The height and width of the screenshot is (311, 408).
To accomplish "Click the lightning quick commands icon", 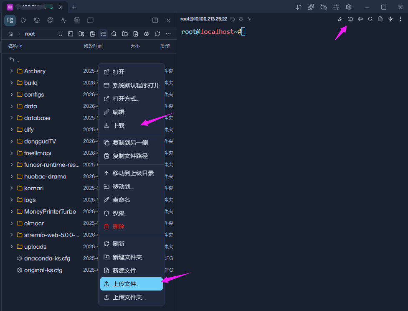I will click(390, 19).
